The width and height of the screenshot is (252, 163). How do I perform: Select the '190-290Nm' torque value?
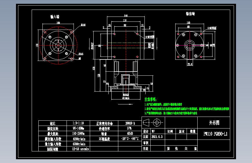click(78, 133)
